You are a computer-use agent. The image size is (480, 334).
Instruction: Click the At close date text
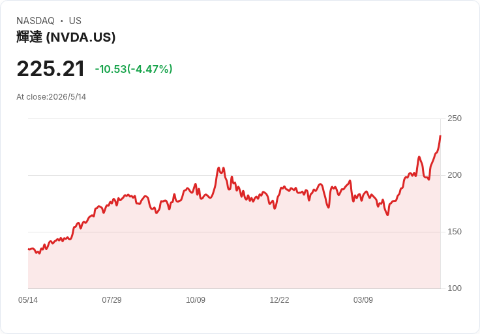(x=51, y=97)
